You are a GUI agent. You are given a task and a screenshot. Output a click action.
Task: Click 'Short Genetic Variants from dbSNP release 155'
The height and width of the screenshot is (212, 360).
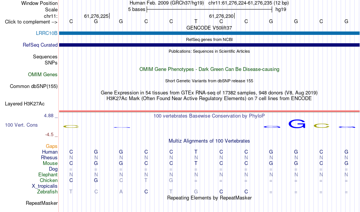(x=209, y=81)
